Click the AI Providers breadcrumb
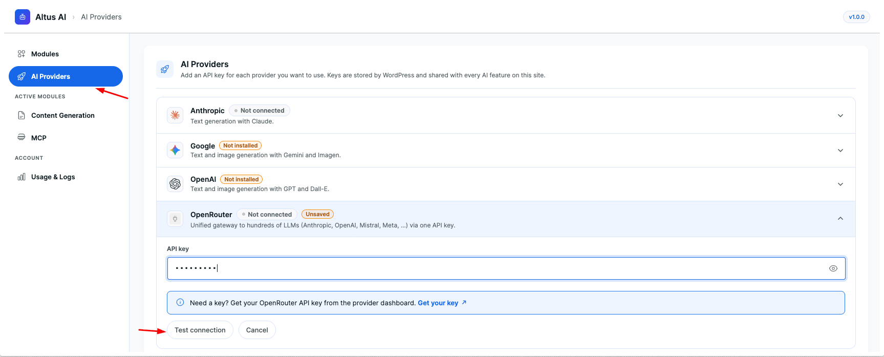The width and height of the screenshot is (884, 357). tap(101, 17)
